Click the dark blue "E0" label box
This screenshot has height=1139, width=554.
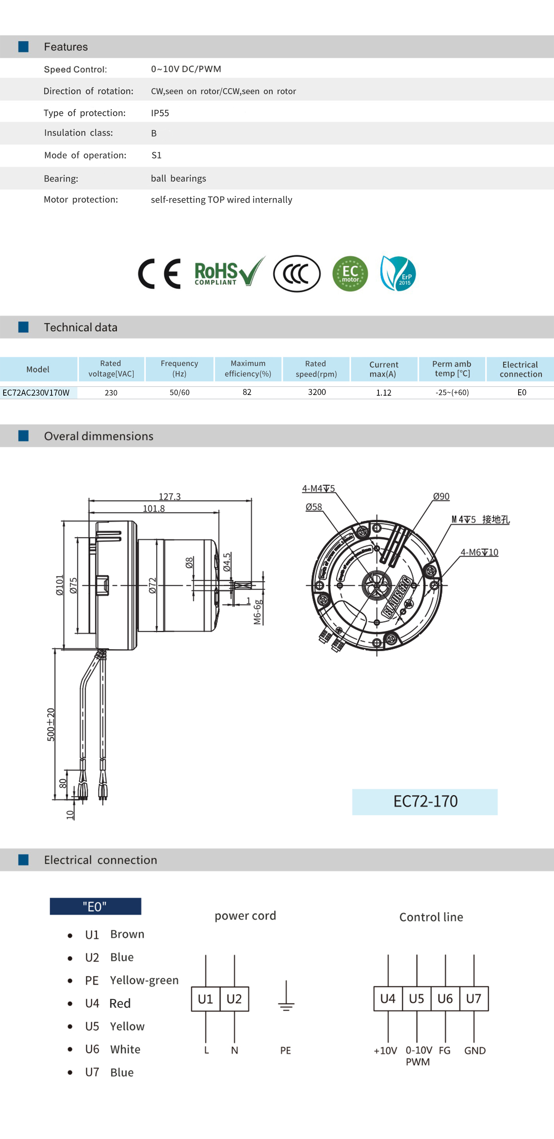(95, 907)
